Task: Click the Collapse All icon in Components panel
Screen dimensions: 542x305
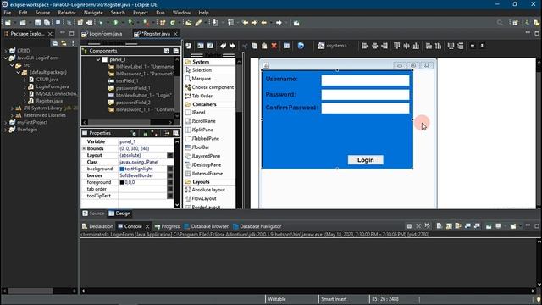Action: 175,51
